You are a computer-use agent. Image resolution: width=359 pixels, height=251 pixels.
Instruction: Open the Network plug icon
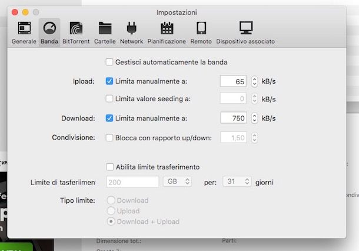(131, 28)
